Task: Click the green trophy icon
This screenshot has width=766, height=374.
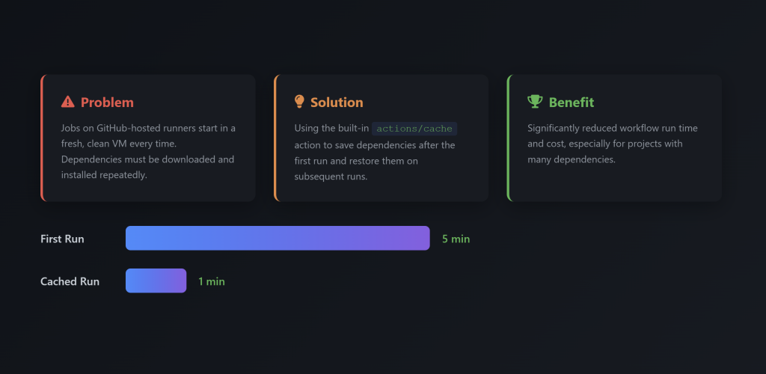Action: click(535, 102)
